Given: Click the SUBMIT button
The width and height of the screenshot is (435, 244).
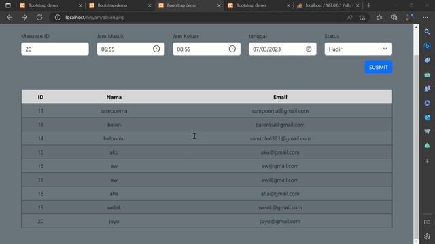Looking at the screenshot, I should point(379,67).
